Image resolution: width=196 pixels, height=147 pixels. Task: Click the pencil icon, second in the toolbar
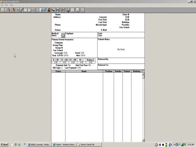click(x=6, y=10)
